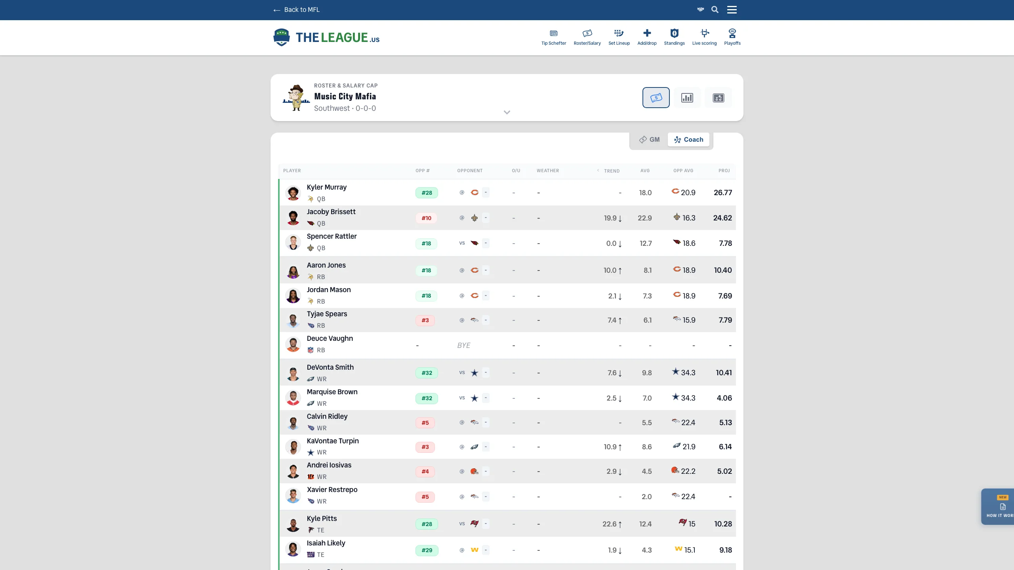The width and height of the screenshot is (1014, 570).
Task: Expand the team selector chevron
Action: point(507,112)
